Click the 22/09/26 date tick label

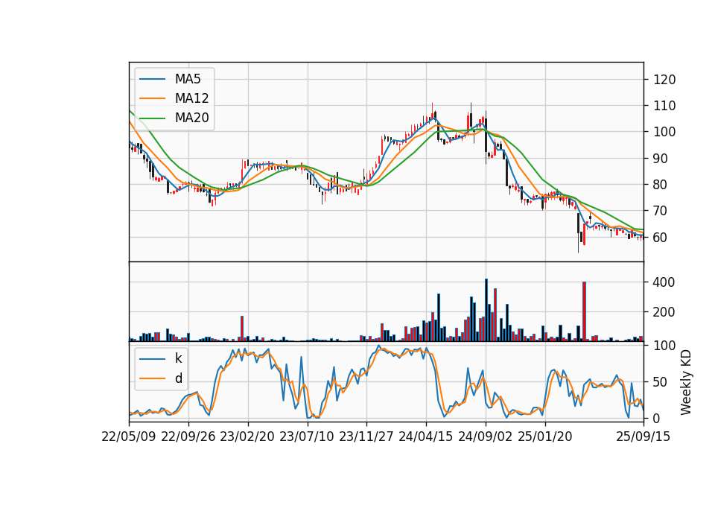(x=188, y=437)
